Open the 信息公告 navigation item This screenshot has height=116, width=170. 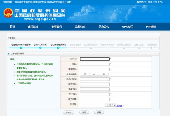(x=104, y=27)
